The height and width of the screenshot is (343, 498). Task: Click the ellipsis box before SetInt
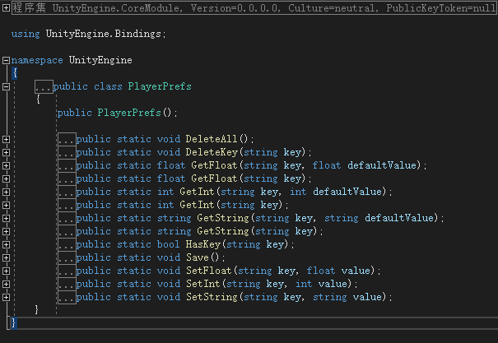click(x=67, y=284)
